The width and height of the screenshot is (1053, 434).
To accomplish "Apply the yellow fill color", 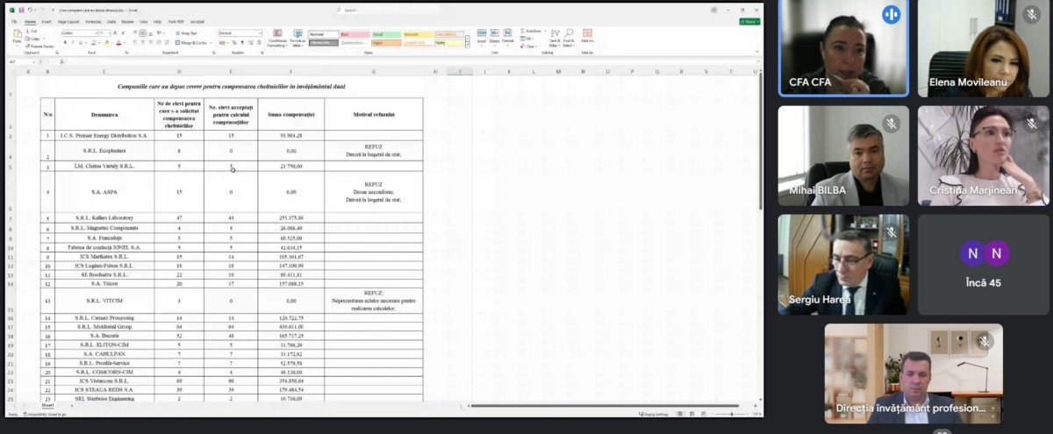I will point(106,42).
